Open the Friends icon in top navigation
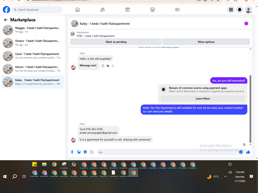The image size is (258, 193). click(103, 10)
